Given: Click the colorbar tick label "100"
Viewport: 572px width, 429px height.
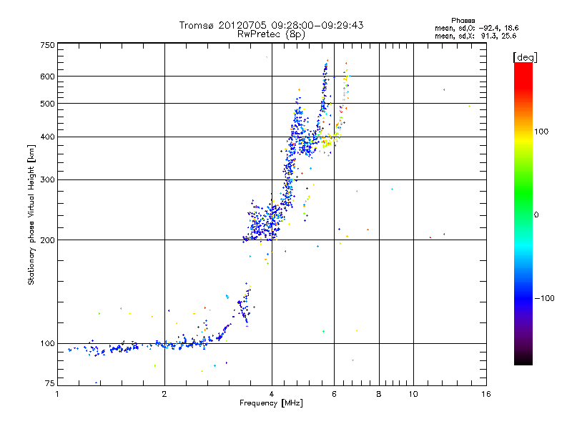Looking at the screenshot, I should click(x=541, y=132).
